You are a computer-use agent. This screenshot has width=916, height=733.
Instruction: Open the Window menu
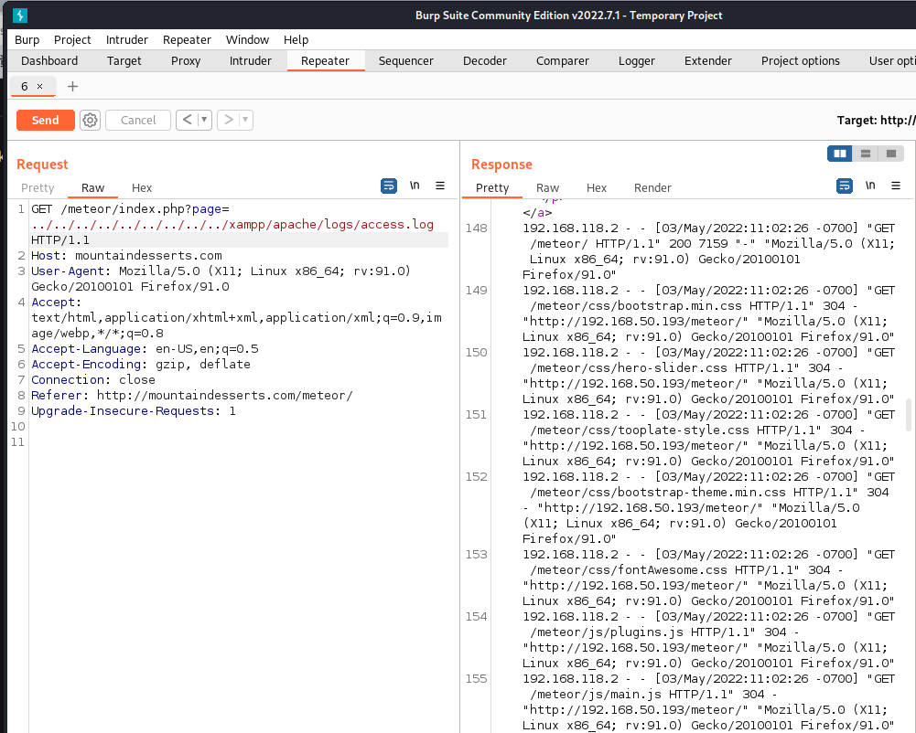[248, 39]
